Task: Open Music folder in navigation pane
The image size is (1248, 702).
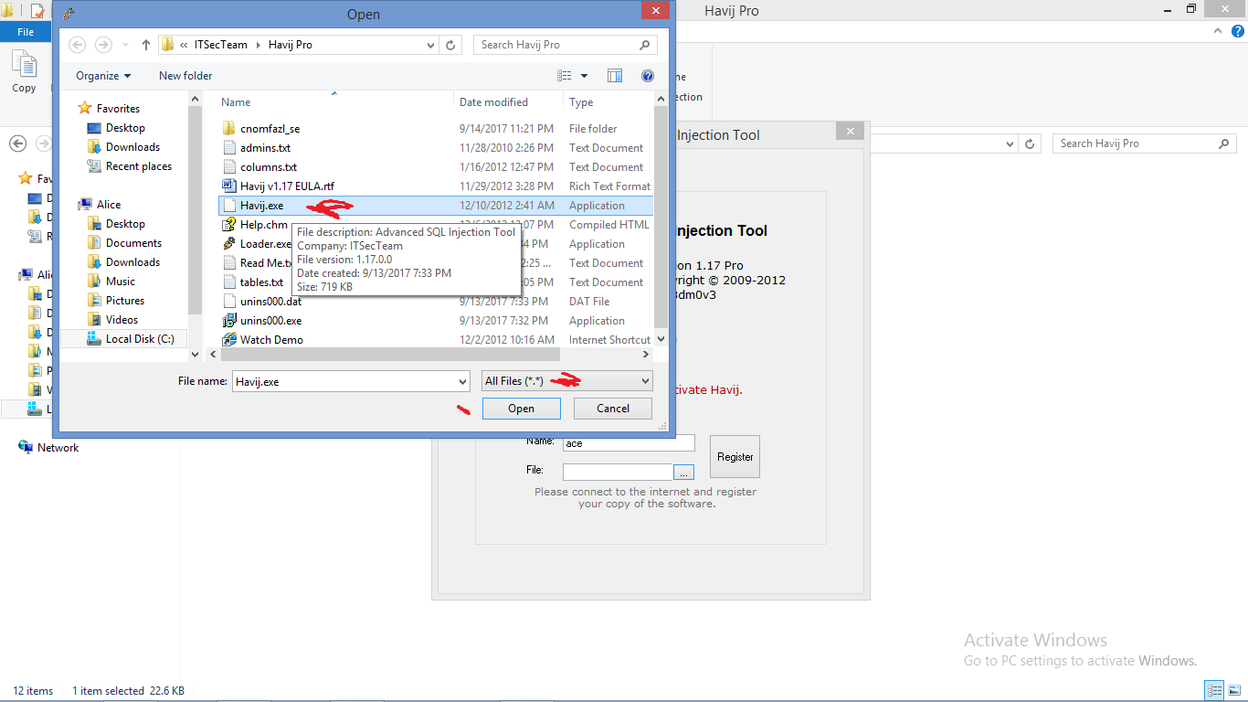Action: point(120,282)
